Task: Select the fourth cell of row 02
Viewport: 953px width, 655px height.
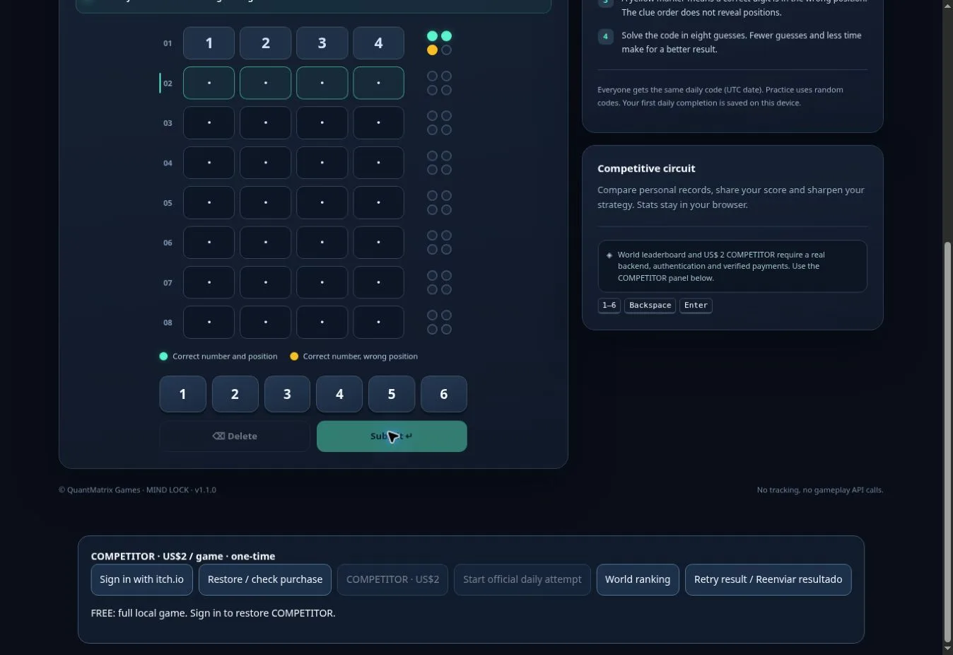Action: tap(378, 83)
